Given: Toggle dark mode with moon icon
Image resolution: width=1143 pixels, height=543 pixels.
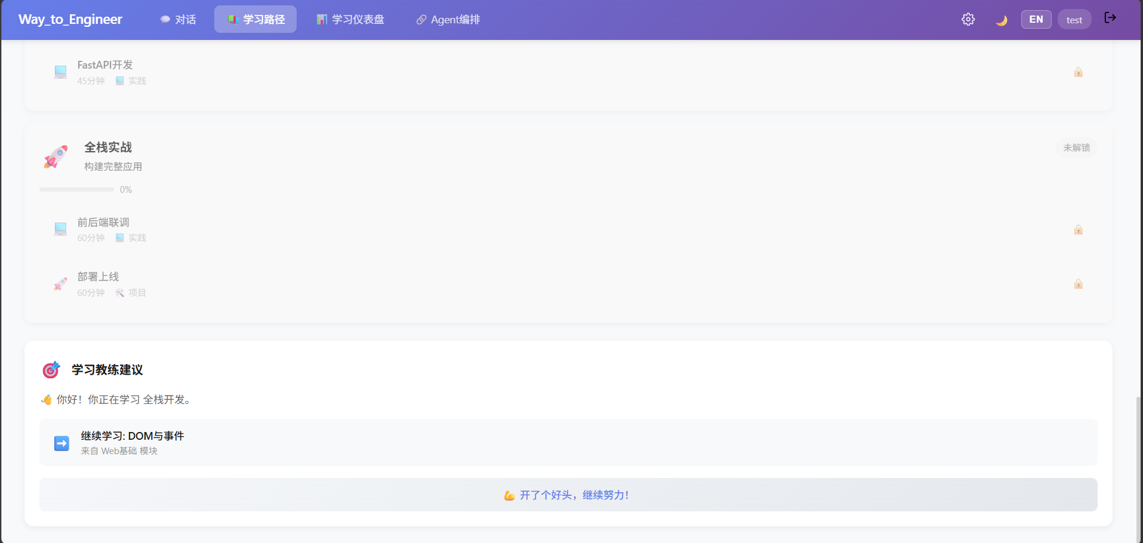Looking at the screenshot, I should (x=1002, y=20).
